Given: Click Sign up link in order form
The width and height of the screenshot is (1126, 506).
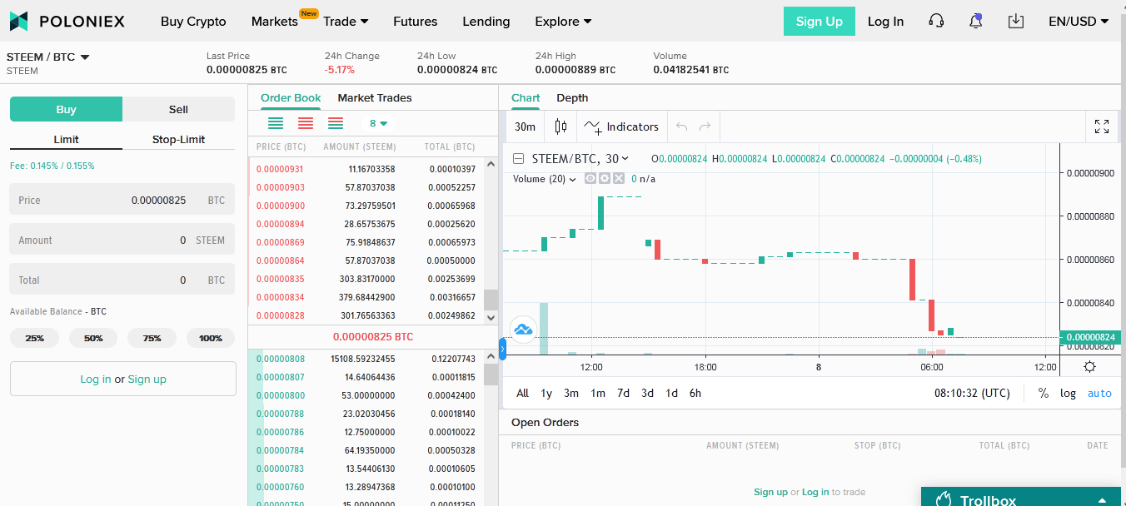Looking at the screenshot, I should tap(147, 379).
